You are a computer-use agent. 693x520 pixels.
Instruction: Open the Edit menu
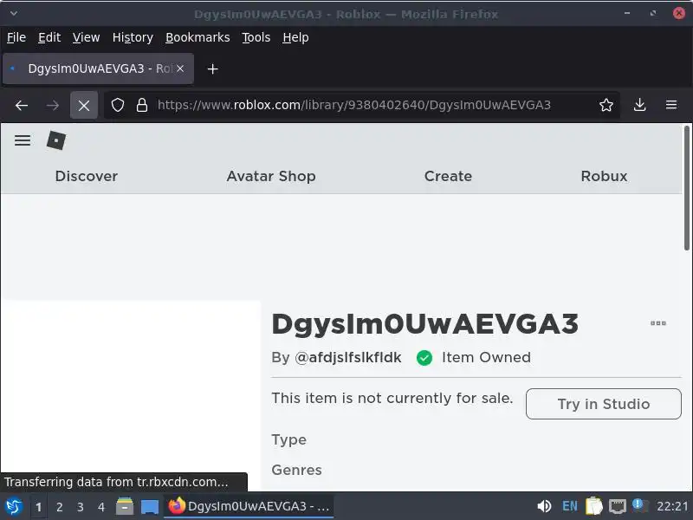tap(49, 37)
